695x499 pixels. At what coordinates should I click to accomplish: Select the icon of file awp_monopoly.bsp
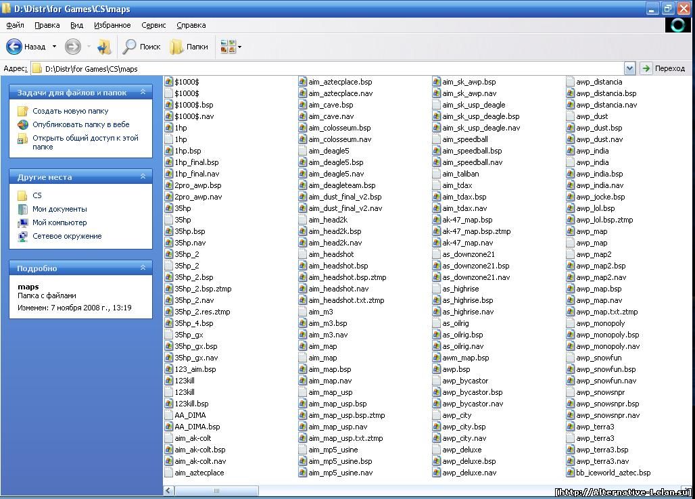pos(571,335)
